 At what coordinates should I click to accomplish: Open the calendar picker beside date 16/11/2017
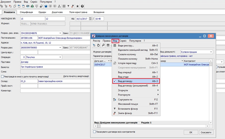coord(90,19)
